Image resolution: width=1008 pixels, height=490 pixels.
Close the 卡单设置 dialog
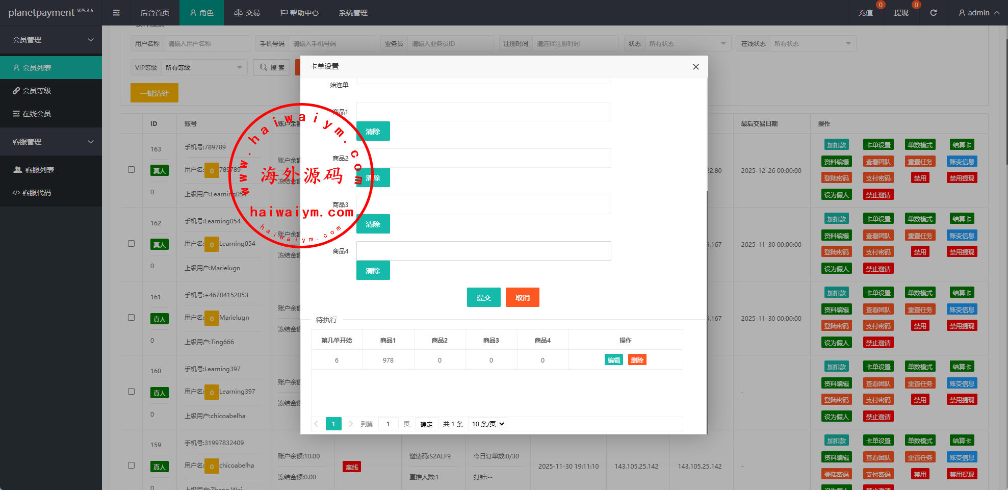click(695, 67)
